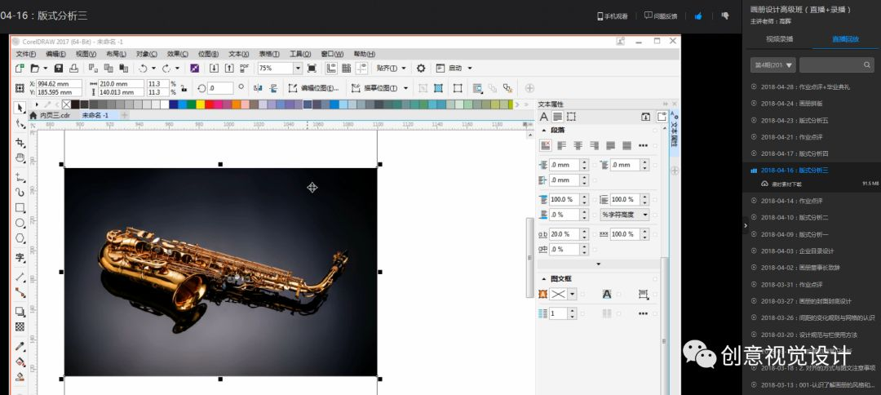Select left paragraph alignment

tap(561, 145)
